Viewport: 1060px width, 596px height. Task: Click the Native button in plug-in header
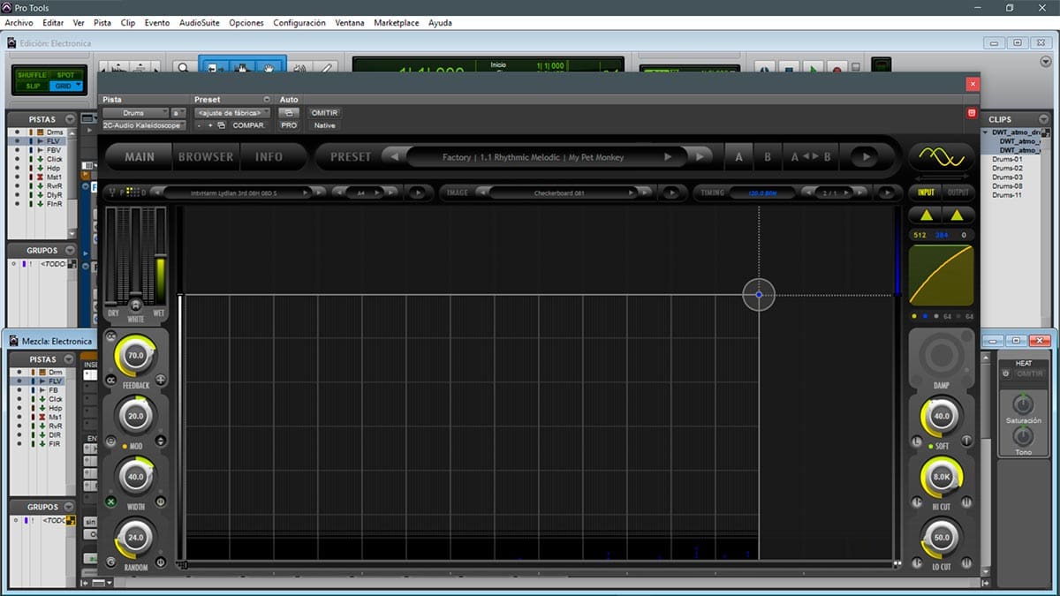pos(324,125)
